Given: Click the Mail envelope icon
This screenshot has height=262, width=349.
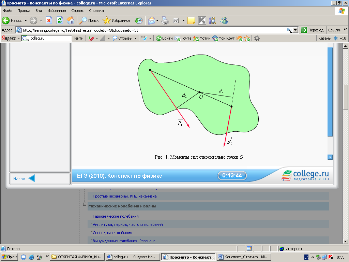Looking at the screenshot, I should [152, 20].
